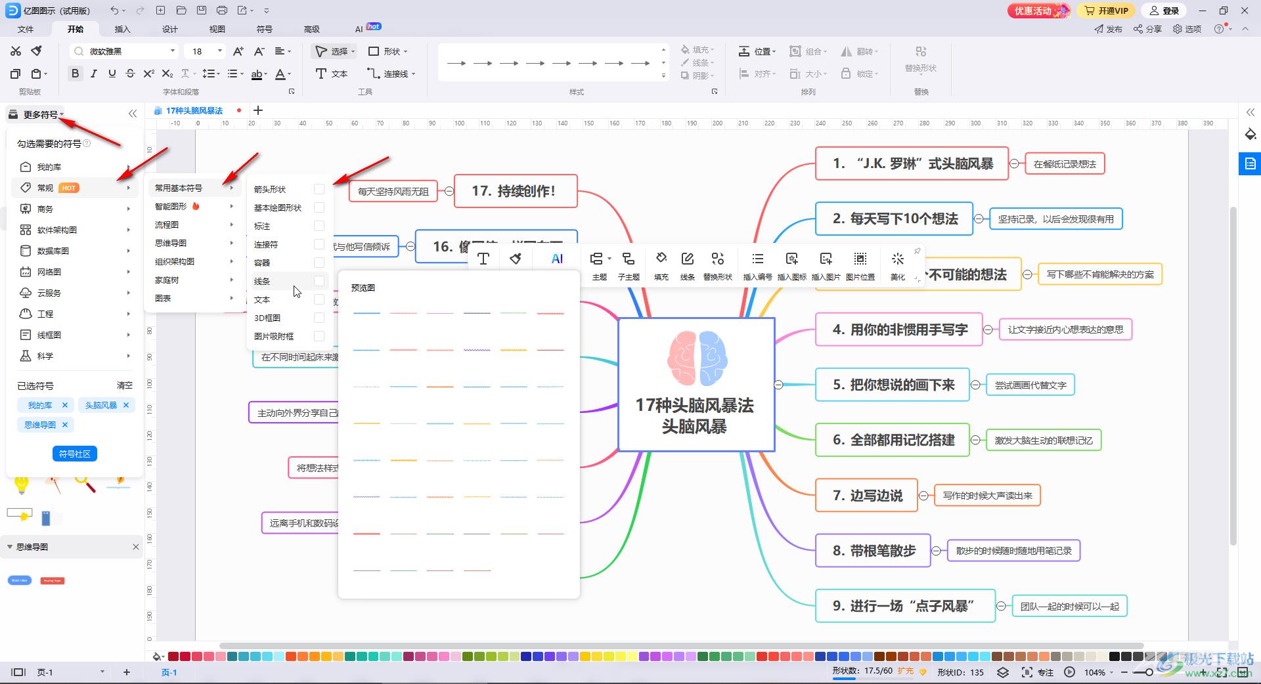Open the zoom level dropdown
The image size is (1261, 684).
click(1112, 672)
